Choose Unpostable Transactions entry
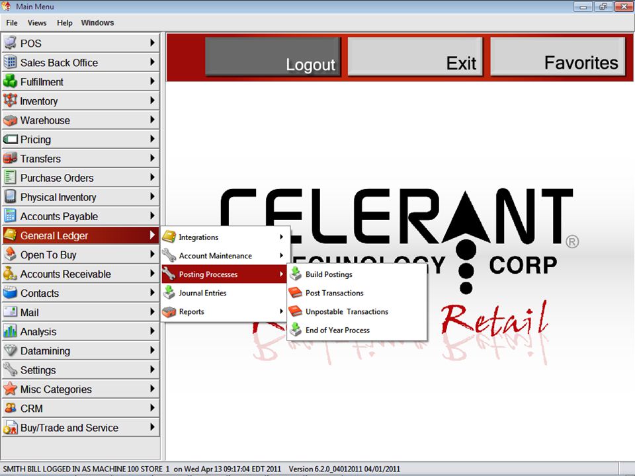 coord(357,311)
